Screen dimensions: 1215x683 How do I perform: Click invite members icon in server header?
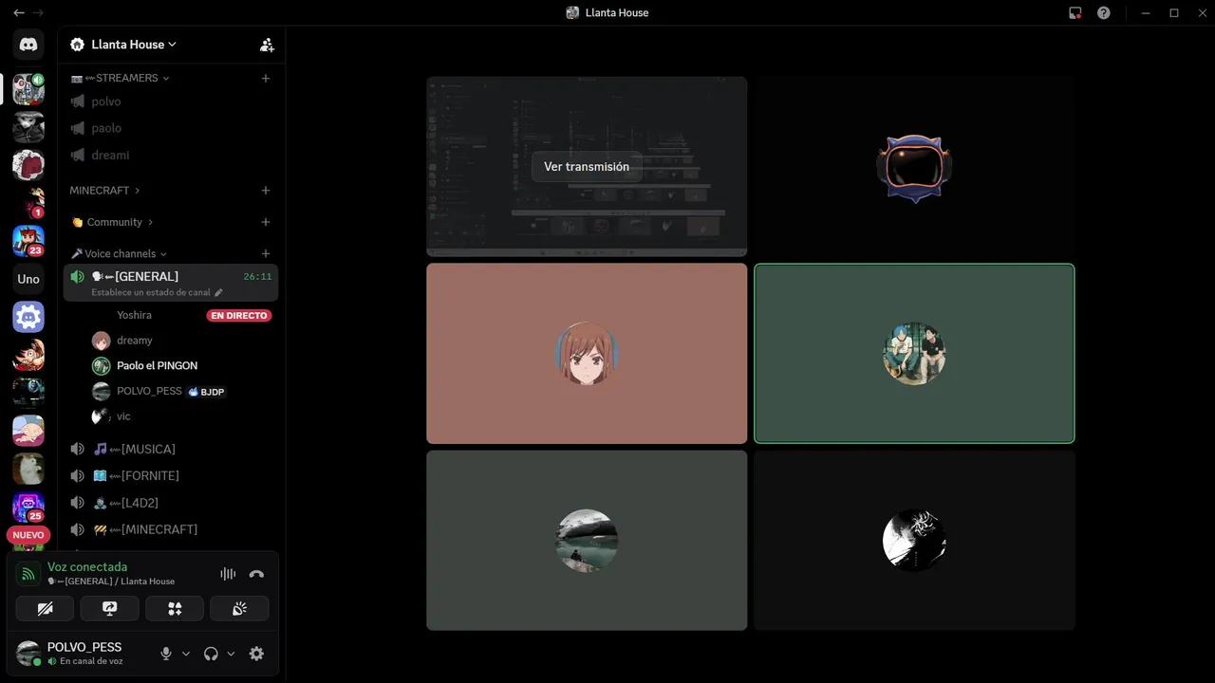pos(267,45)
